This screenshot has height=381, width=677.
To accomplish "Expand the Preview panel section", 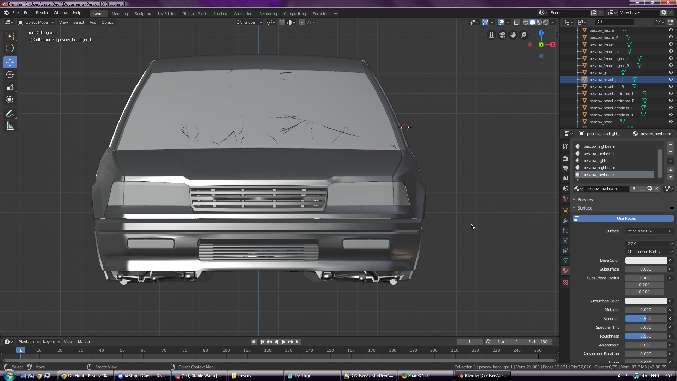I will 585,200.
